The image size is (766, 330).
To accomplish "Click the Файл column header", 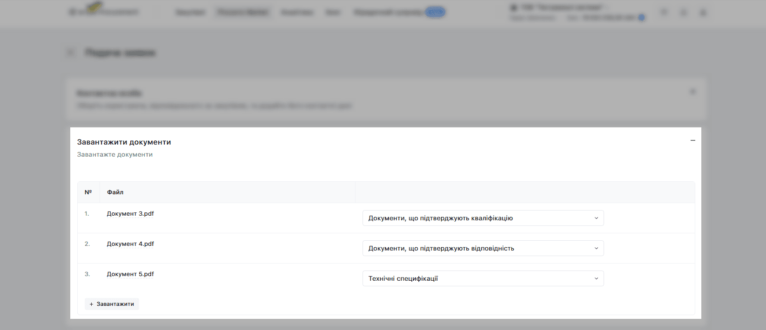I will click(x=115, y=192).
